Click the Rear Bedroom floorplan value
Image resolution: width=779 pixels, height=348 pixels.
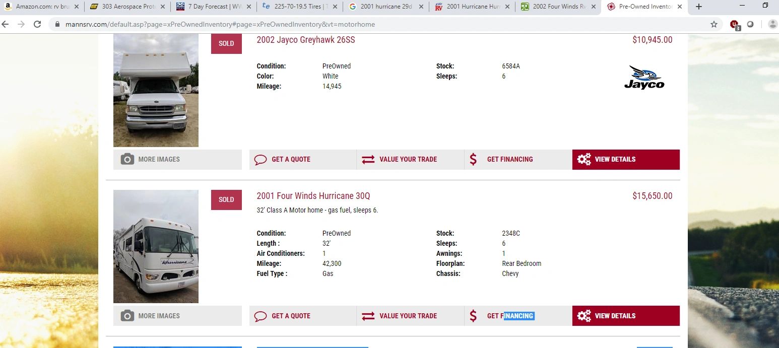522,263
